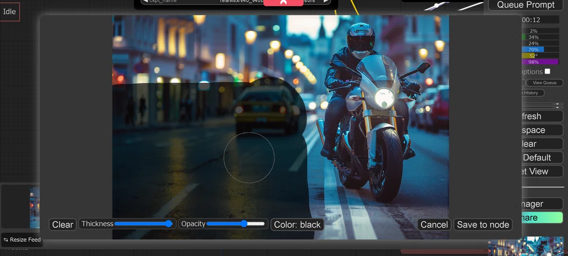Toggle the extra options checkbox
This screenshot has width=568, height=256.
547,71
